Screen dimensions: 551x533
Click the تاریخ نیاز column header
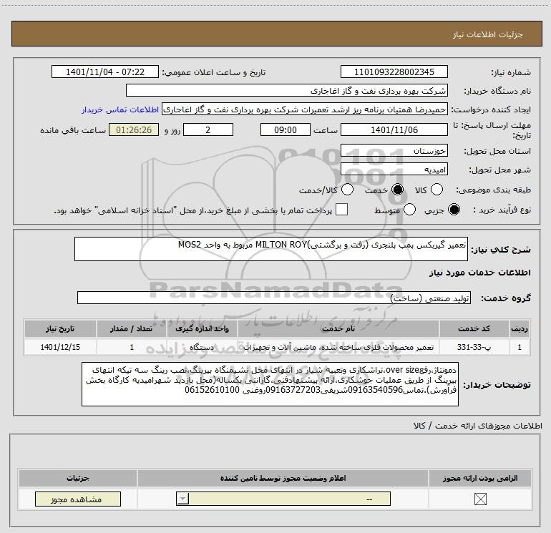pyautogui.click(x=60, y=328)
